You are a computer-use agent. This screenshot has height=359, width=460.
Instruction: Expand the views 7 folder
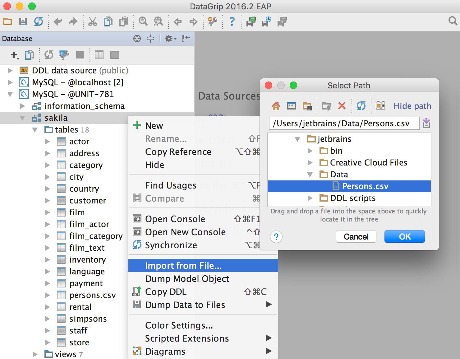[35, 354]
